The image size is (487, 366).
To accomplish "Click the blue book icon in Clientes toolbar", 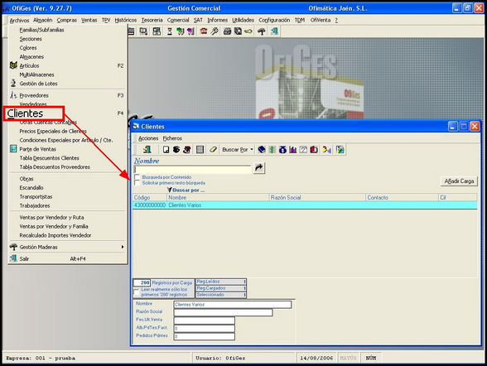I will [262, 150].
